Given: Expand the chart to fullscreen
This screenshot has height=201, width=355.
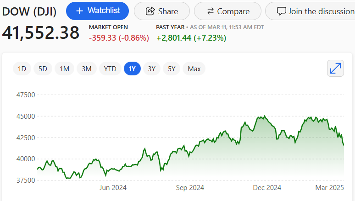Looking at the screenshot, I should click(336, 69).
